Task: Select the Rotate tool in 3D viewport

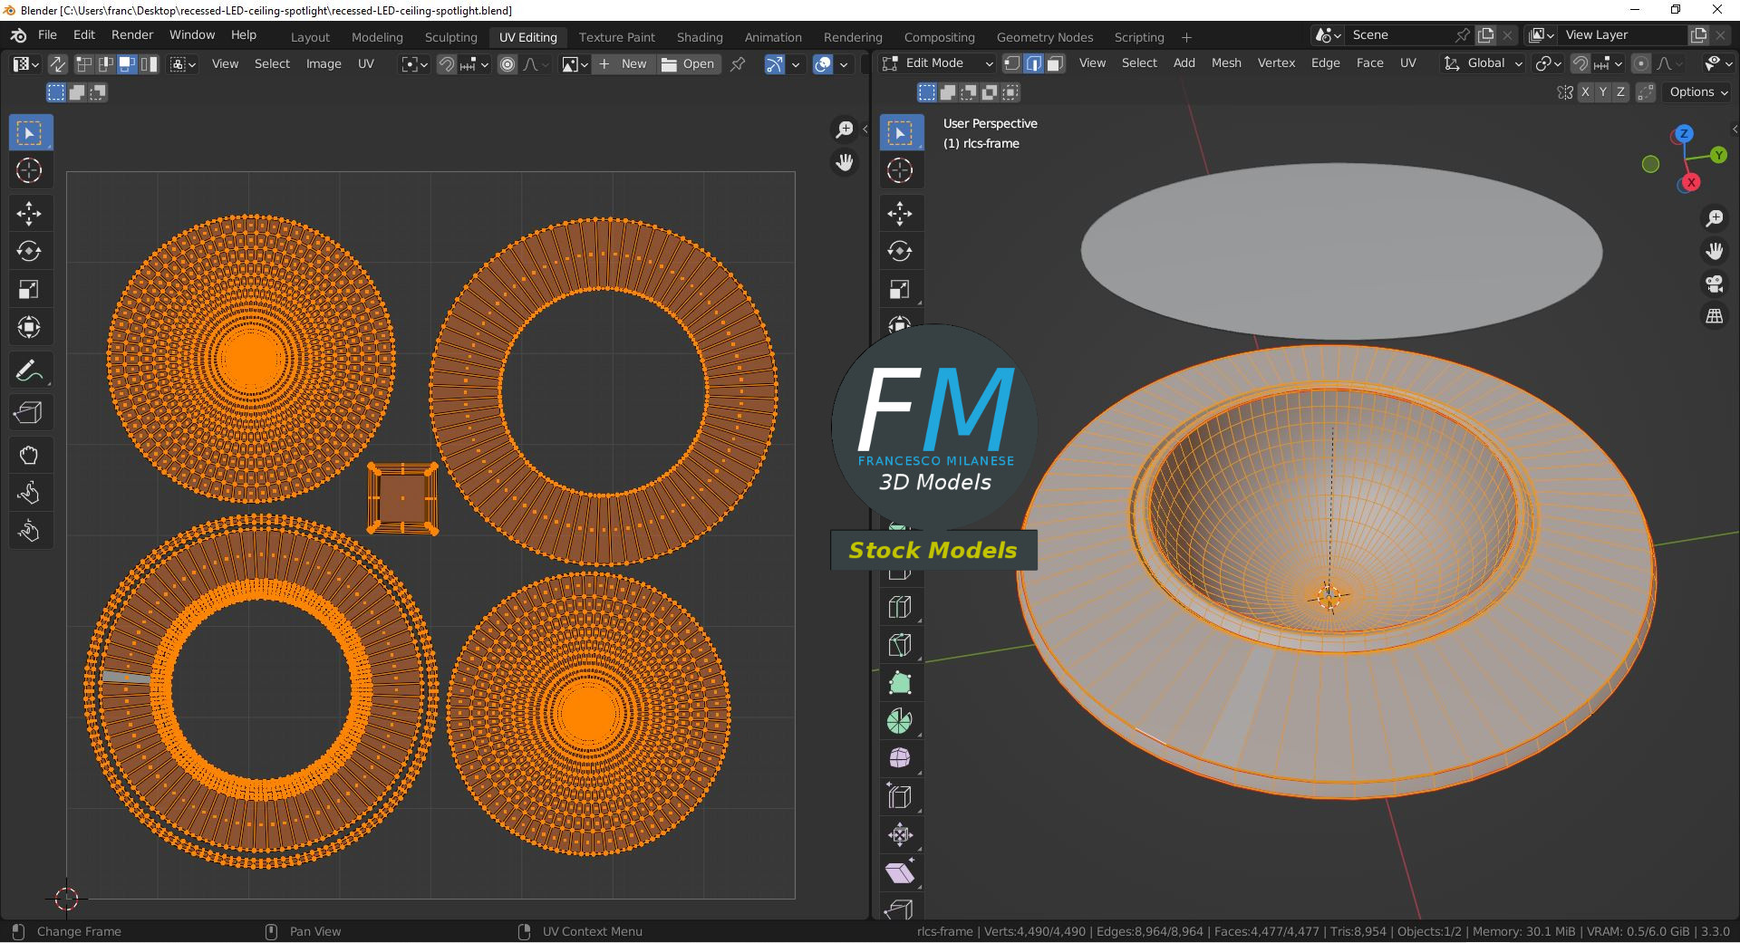Action: click(x=899, y=252)
